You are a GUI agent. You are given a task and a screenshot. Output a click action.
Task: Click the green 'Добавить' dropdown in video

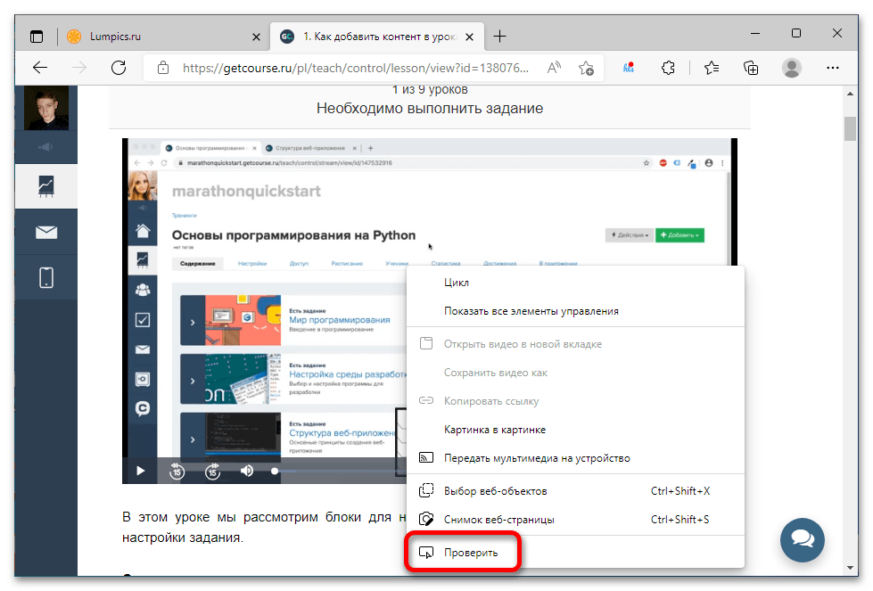pyautogui.click(x=679, y=235)
